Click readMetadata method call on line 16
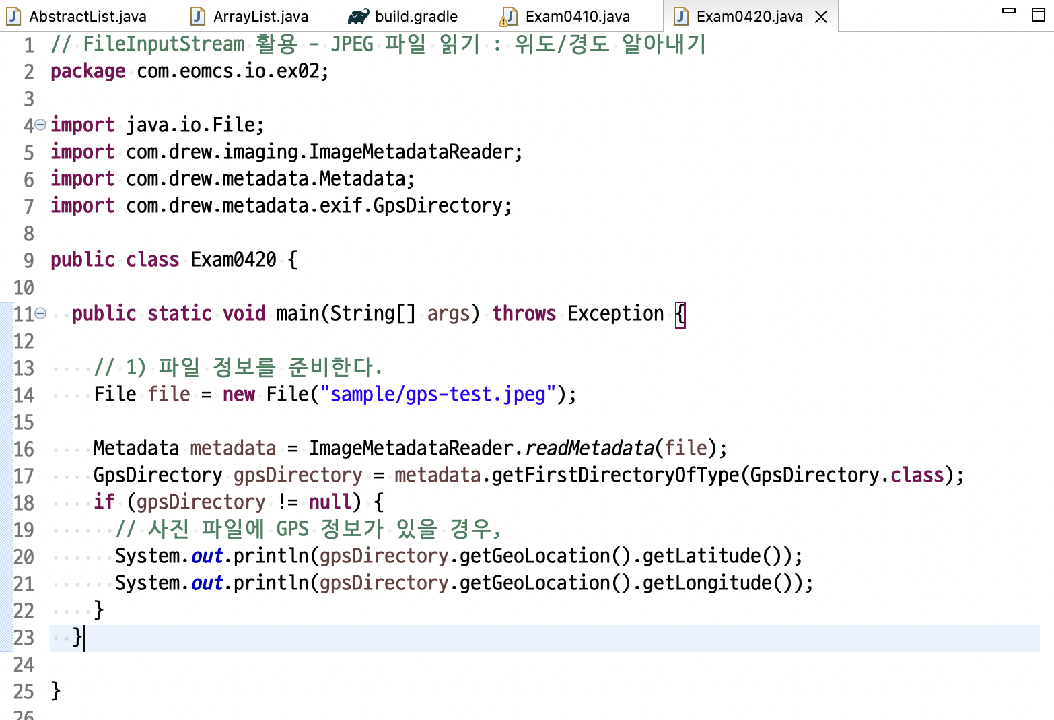 coord(589,449)
